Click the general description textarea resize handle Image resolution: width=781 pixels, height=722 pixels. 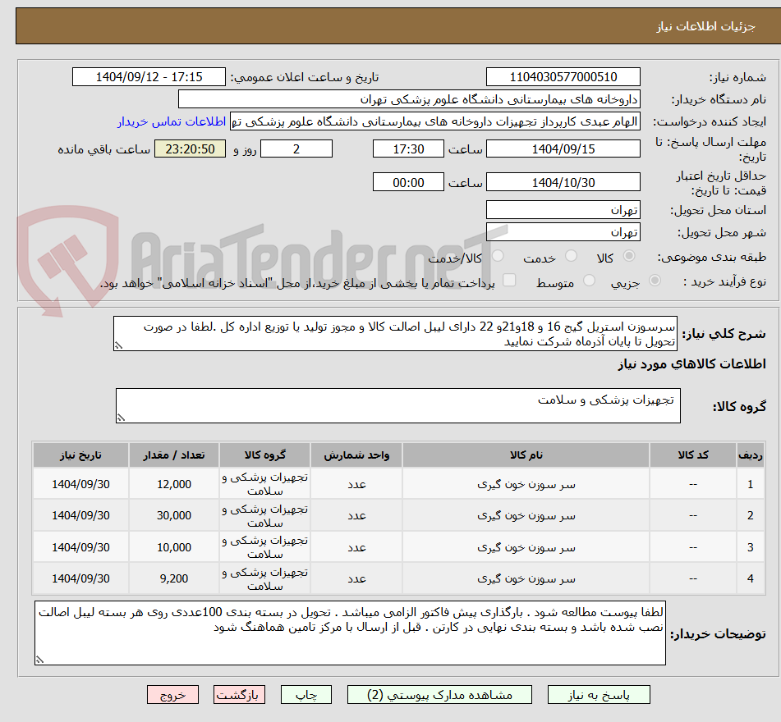tap(118, 345)
